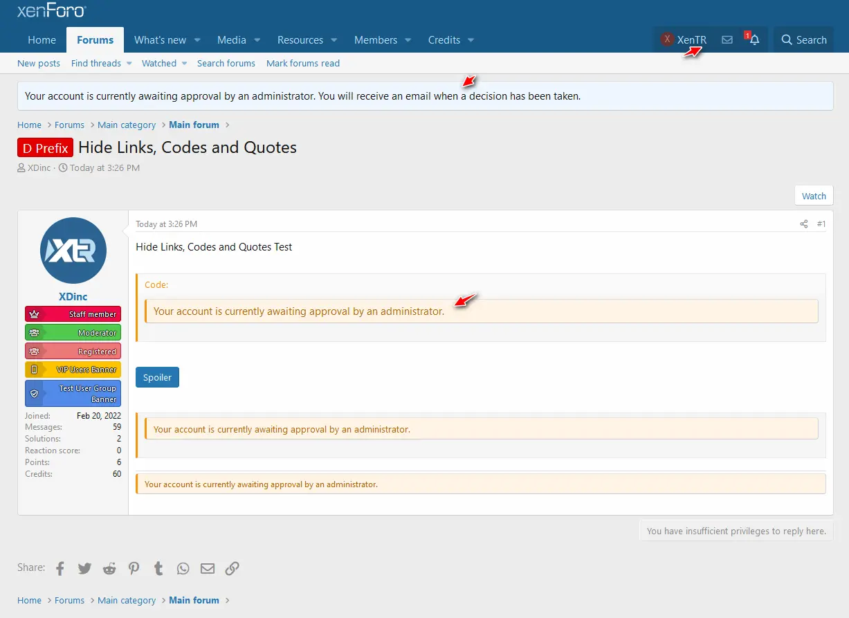Switch to the Home tab
This screenshot has width=849, height=618.
tap(42, 40)
